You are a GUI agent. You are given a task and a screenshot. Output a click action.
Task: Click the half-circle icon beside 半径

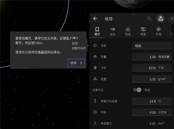[x=95, y=68]
